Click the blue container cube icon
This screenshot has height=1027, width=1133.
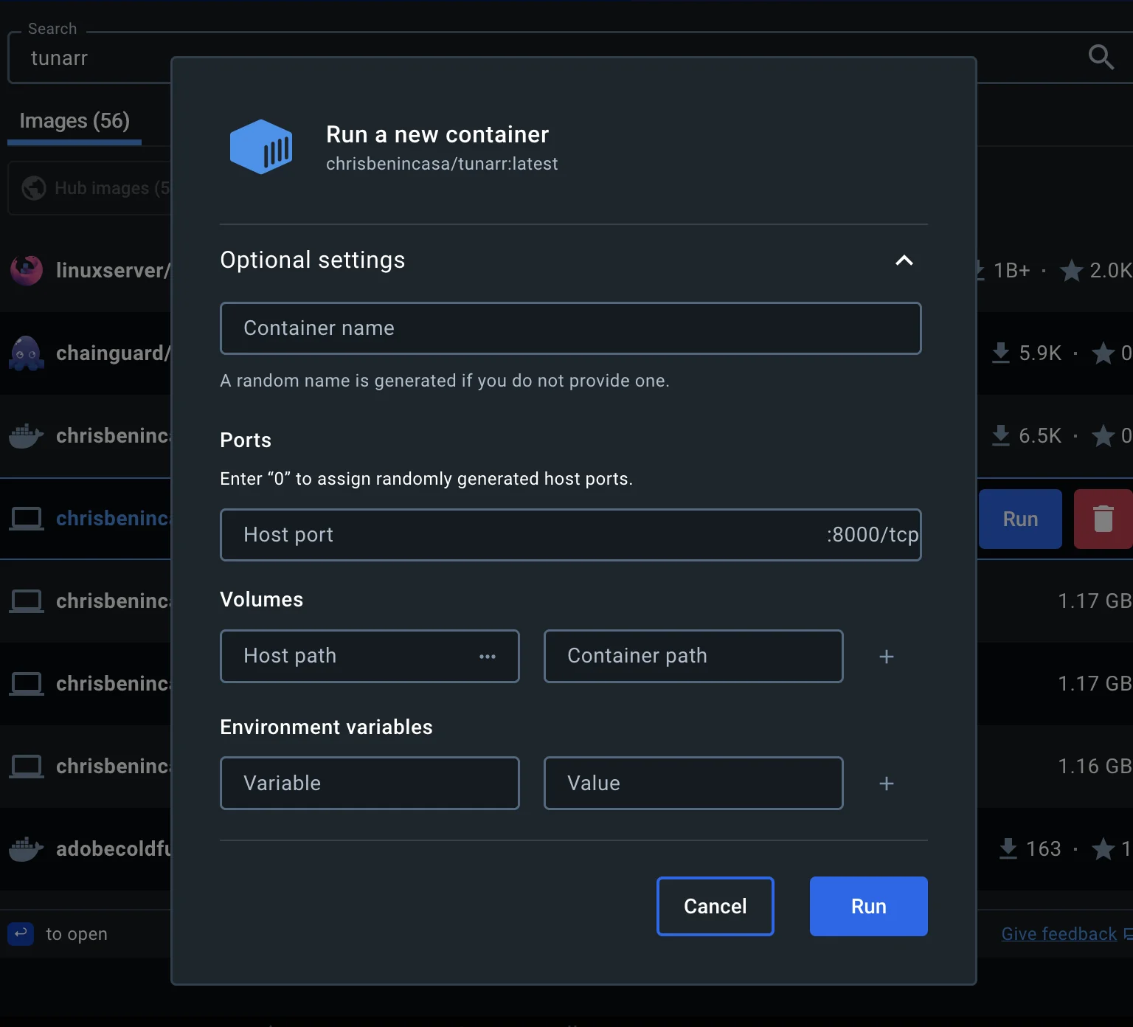[261, 147]
